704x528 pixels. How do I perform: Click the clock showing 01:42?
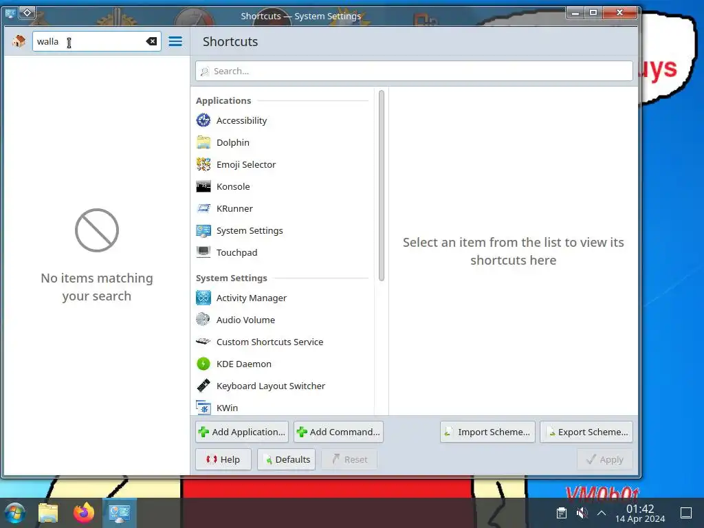point(640,509)
